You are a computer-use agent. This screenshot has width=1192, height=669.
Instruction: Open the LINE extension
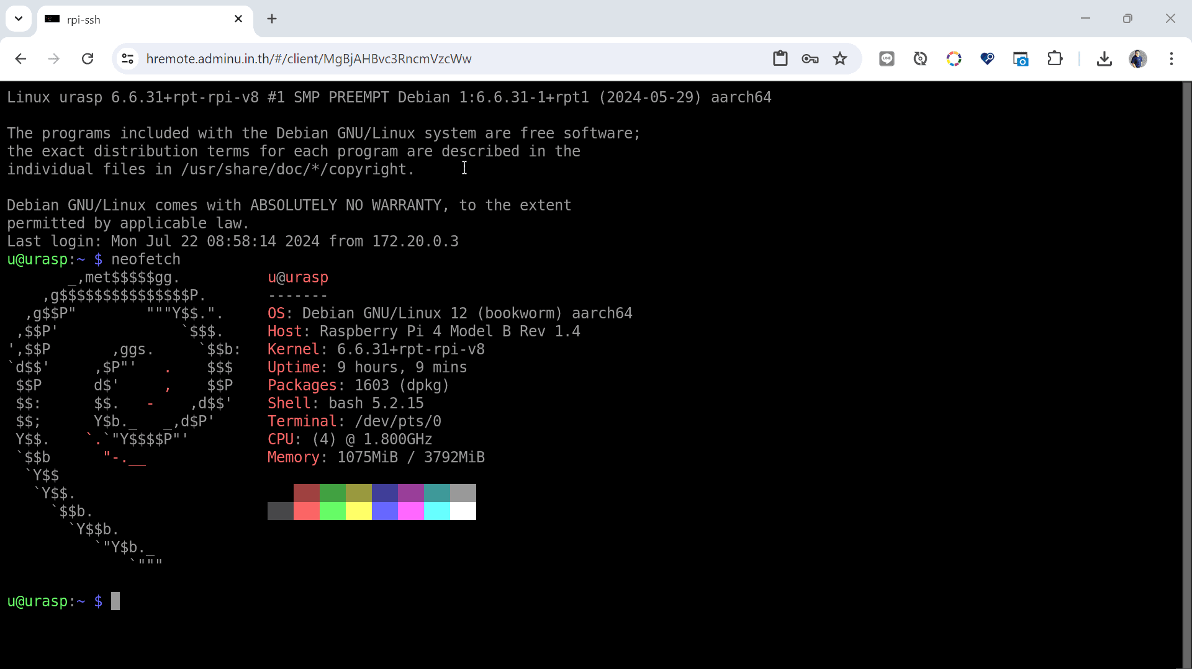(x=887, y=59)
